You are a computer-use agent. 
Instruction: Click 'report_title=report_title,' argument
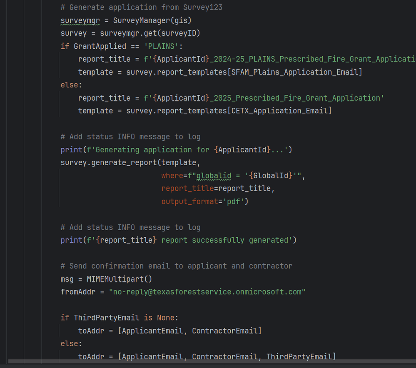tap(218, 189)
